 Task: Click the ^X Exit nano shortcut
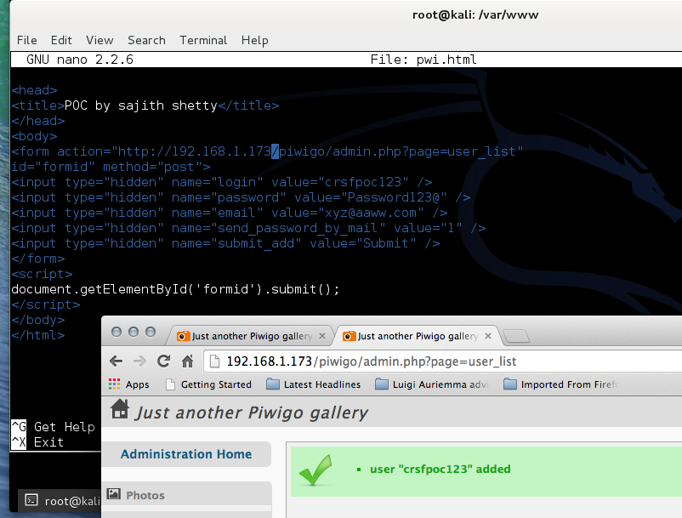click(37, 442)
